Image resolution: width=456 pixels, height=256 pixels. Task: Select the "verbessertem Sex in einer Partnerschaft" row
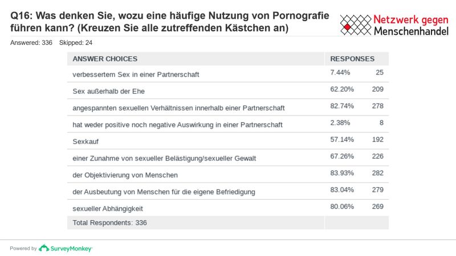pyautogui.click(x=136, y=74)
